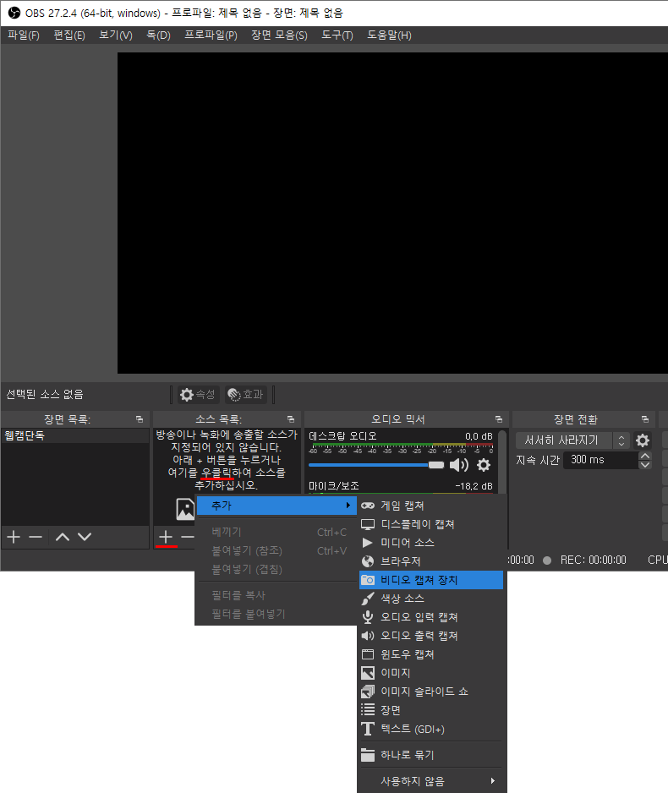Click the black preview canvas
Image resolution: width=668 pixels, height=793 pixels.
(393, 213)
